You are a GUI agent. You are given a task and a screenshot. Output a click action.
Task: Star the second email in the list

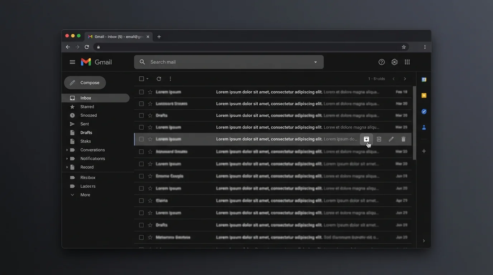click(x=150, y=104)
